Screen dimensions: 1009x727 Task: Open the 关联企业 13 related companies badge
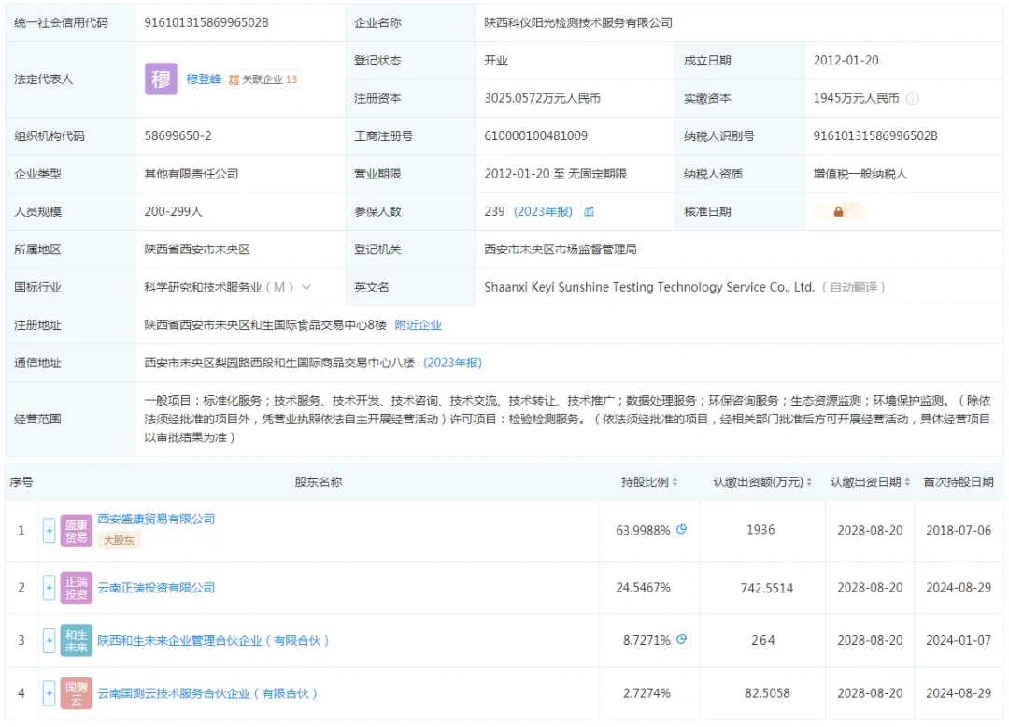tap(263, 79)
